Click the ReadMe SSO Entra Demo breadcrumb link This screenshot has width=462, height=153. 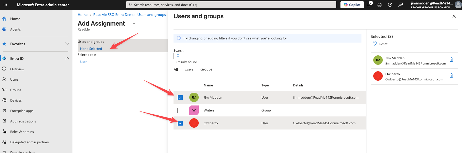point(130,15)
